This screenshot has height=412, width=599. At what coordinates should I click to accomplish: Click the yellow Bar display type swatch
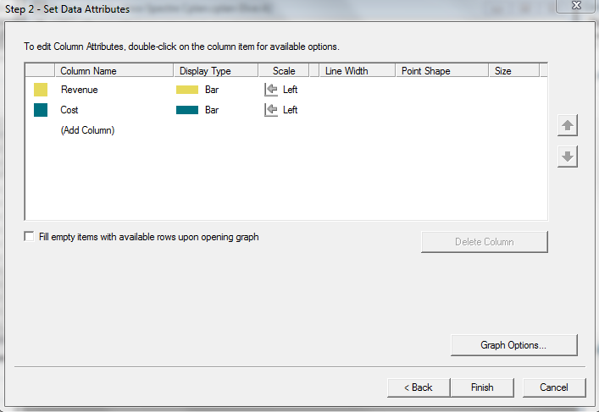click(187, 90)
